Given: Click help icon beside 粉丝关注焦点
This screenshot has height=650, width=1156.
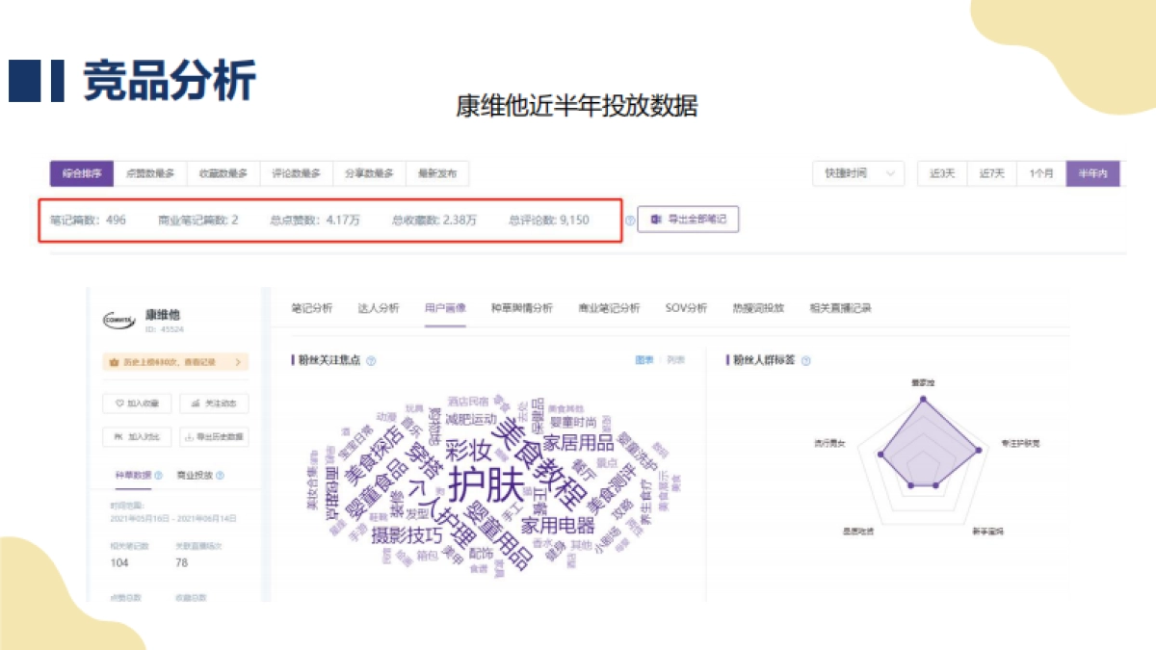Looking at the screenshot, I should [371, 361].
